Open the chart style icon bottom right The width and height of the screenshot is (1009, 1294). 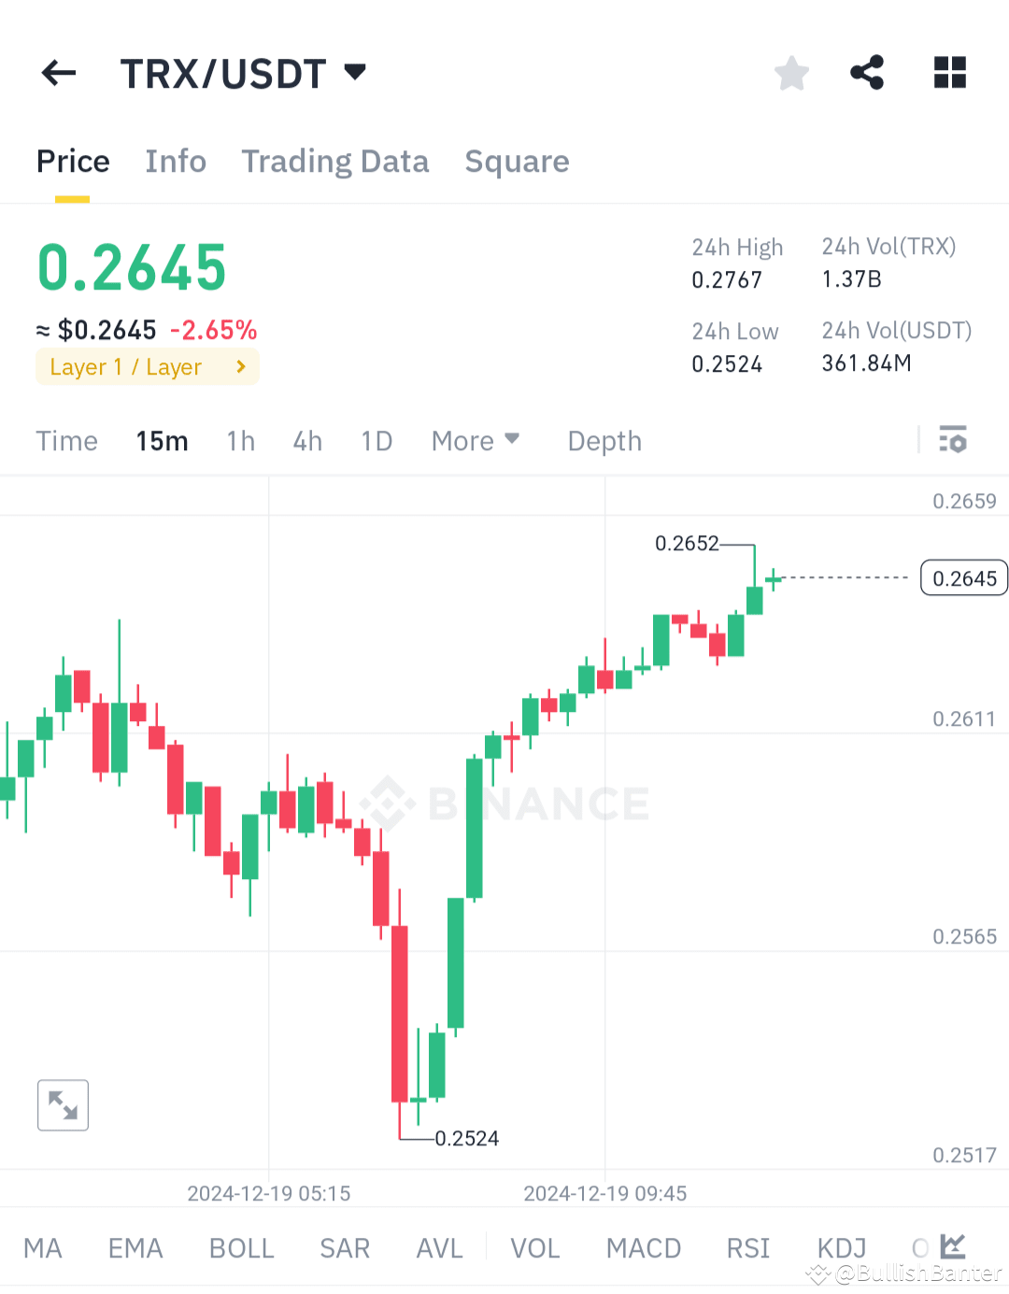pos(952,1246)
